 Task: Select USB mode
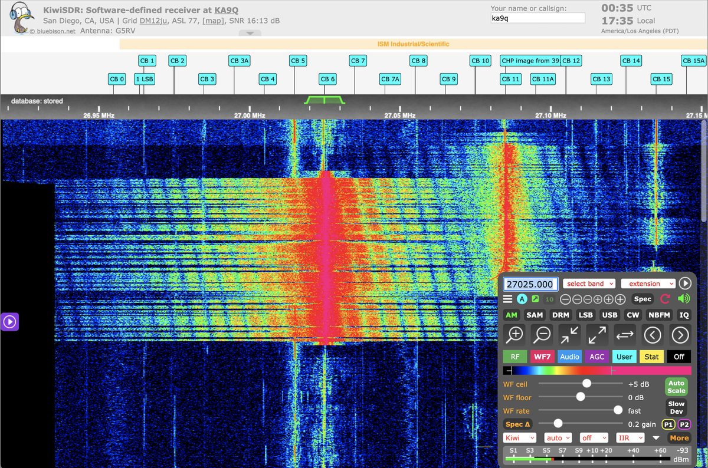point(609,315)
